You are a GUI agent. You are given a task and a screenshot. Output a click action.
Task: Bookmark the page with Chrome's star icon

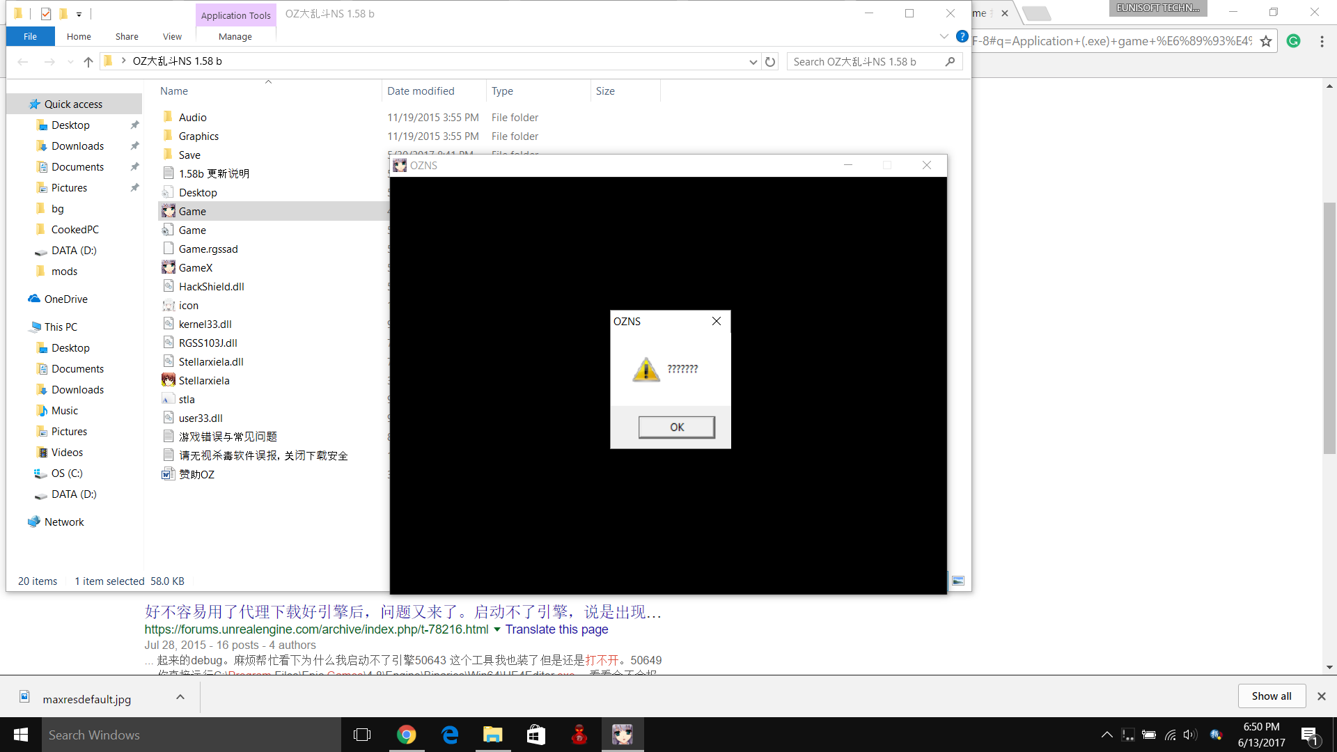pyautogui.click(x=1266, y=41)
